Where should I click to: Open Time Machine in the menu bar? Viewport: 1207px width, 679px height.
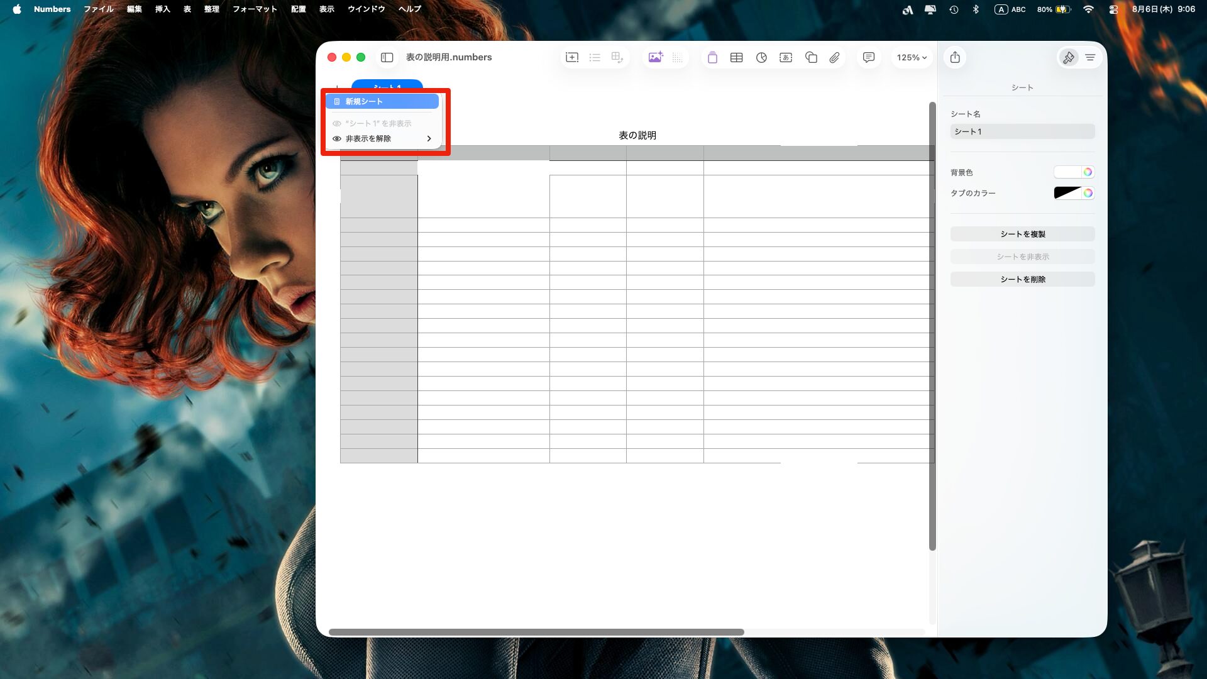pos(954,9)
